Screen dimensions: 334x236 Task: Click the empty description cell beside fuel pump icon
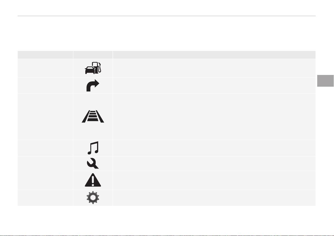click(x=214, y=68)
